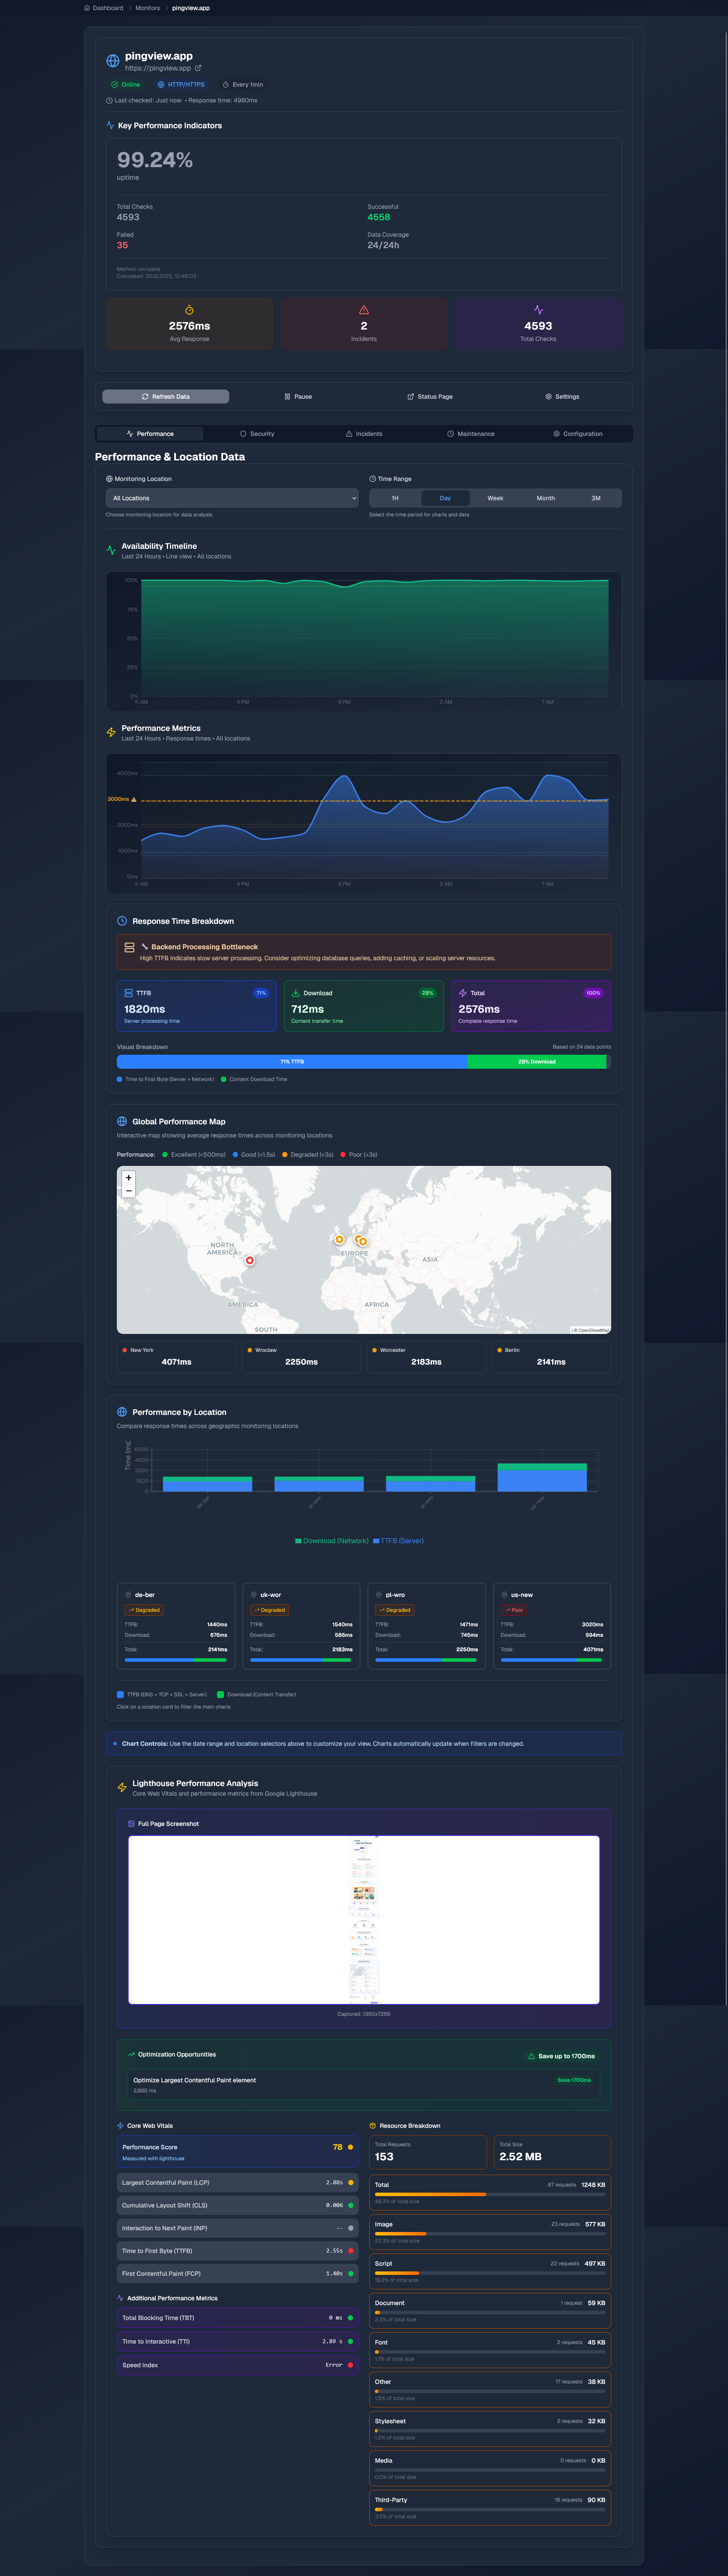728x2576 pixels.
Task: Click the warning icon beside Save up to 1700ms
Action: pos(531,2056)
